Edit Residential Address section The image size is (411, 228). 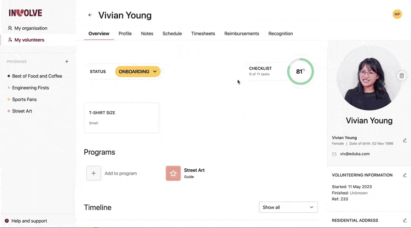point(405,220)
